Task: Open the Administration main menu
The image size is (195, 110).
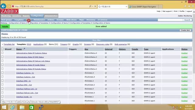Action: point(51,16)
